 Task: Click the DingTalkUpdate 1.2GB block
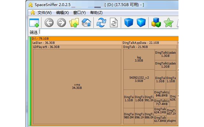coord(165,65)
